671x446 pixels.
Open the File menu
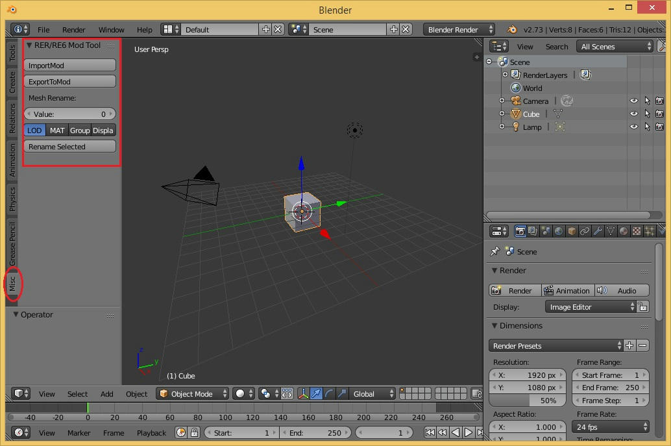coord(43,29)
